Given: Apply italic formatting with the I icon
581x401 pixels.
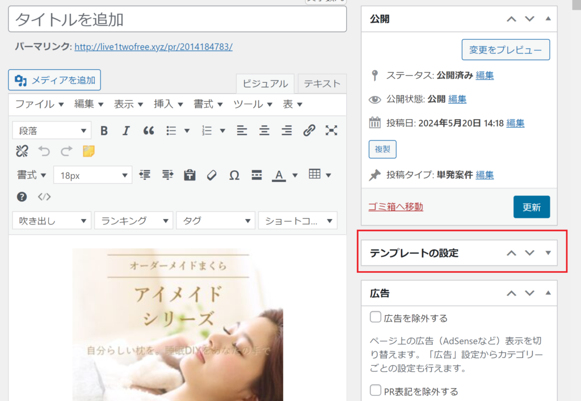Looking at the screenshot, I should (126, 130).
